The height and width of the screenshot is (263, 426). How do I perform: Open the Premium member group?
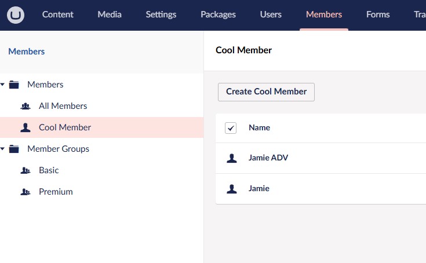(x=56, y=192)
